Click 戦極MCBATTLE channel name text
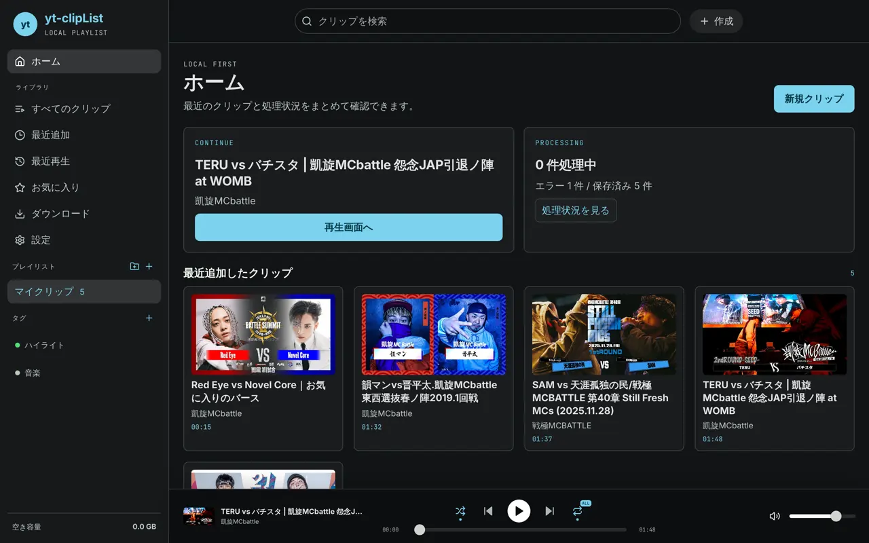Viewport: 869px width, 543px height. click(x=561, y=426)
